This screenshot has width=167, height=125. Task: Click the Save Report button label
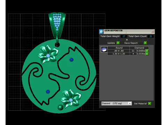pyautogui.click(x=131, y=43)
